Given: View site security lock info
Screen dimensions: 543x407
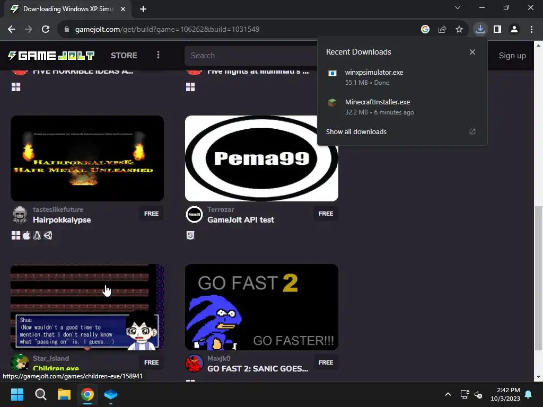Looking at the screenshot, I should [67, 29].
